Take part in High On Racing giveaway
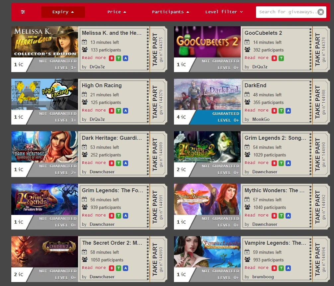334x286 pixels. pos(155,102)
